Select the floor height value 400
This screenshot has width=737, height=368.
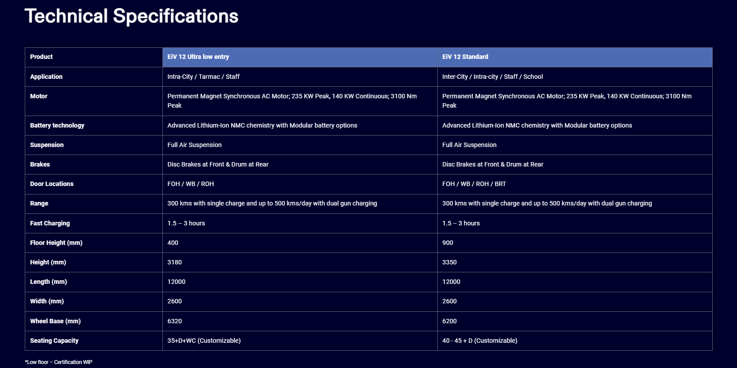click(x=173, y=243)
